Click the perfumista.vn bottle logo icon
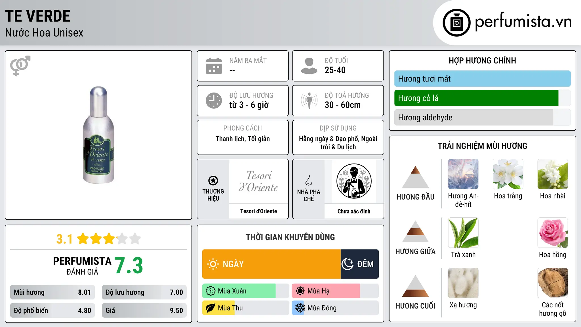The height and width of the screenshot is (327, 581). tap(456, 23)
